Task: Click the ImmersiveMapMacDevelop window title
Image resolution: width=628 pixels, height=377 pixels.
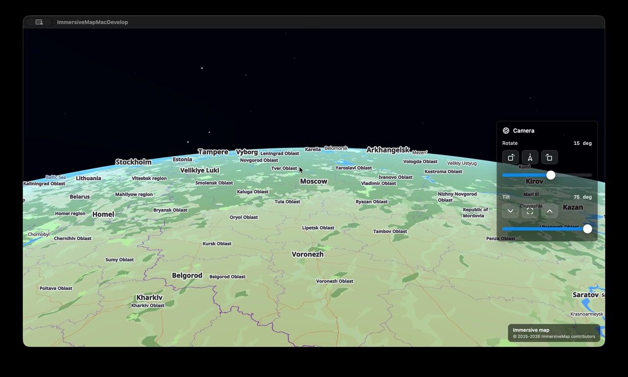Action: (x=92, y=22)
